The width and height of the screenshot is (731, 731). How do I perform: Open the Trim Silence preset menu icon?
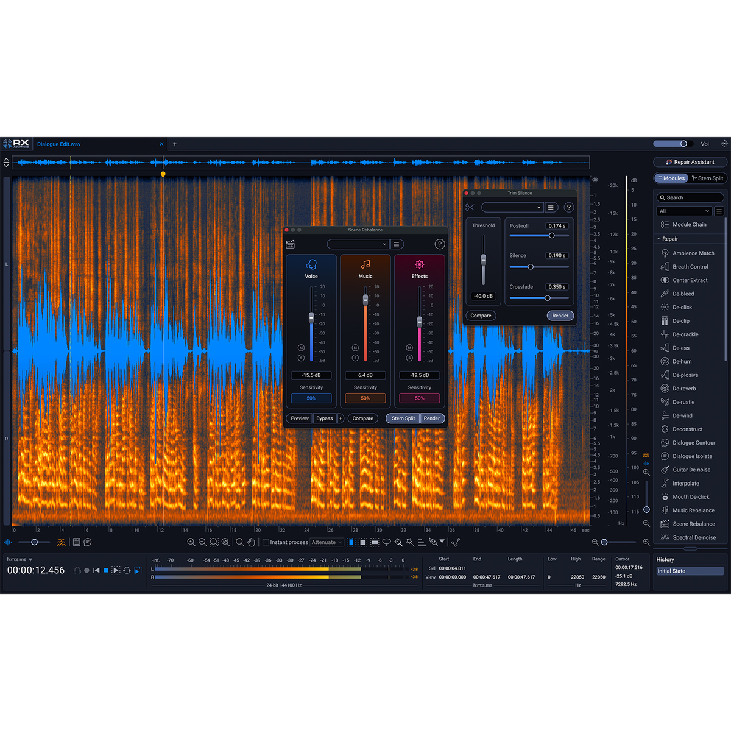tap(551, 208)
